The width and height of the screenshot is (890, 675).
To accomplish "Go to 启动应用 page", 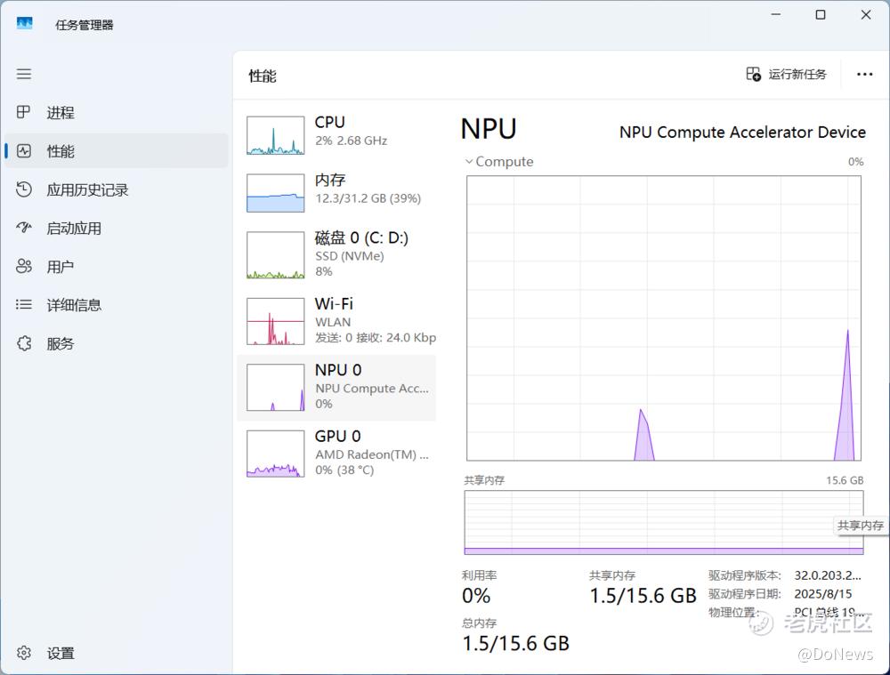I will click(116, 228).
